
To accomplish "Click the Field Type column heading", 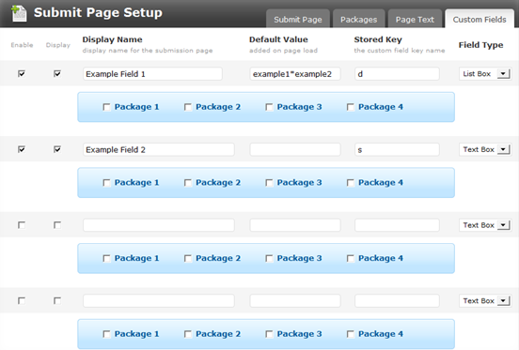I will 480,45.
